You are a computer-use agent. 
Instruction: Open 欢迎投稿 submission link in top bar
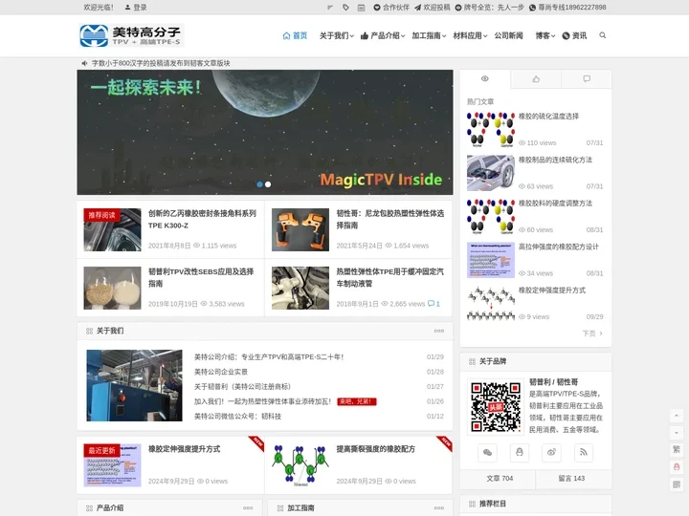pos(432,8)
